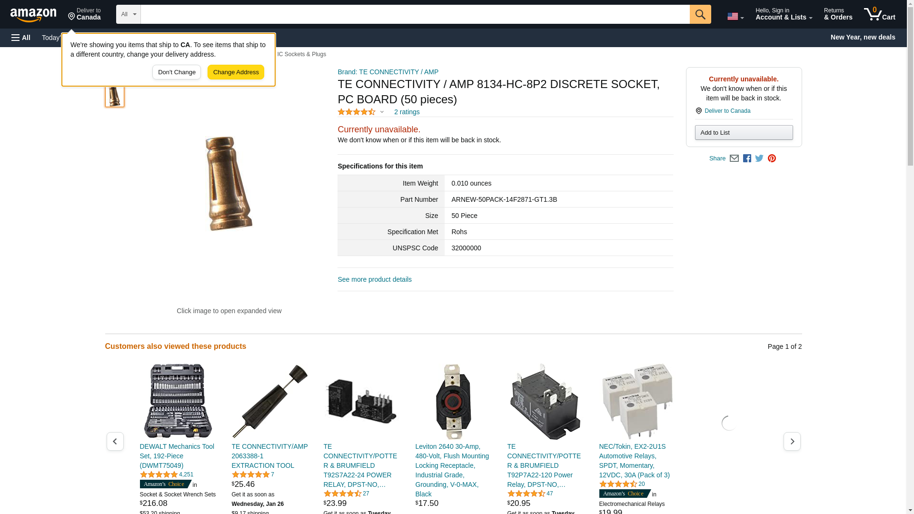Share product on Pinterest icon
The image size is (914, 514).
[772, 158]
